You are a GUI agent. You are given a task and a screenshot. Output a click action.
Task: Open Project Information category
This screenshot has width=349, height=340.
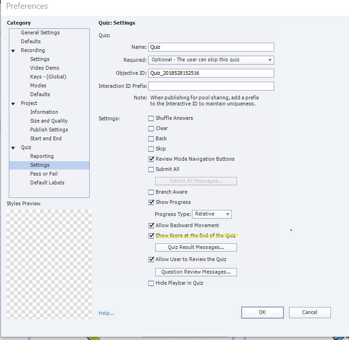44,112
